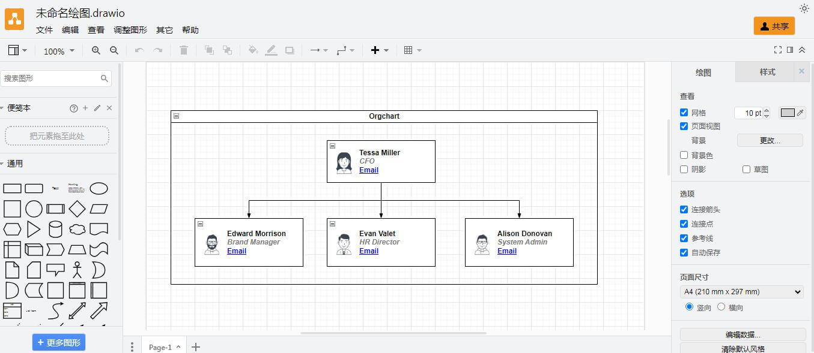The height and width of the screenshot is (353, 814).
Task: Open the A4 page size dropdown
Action: click(742, 292)
